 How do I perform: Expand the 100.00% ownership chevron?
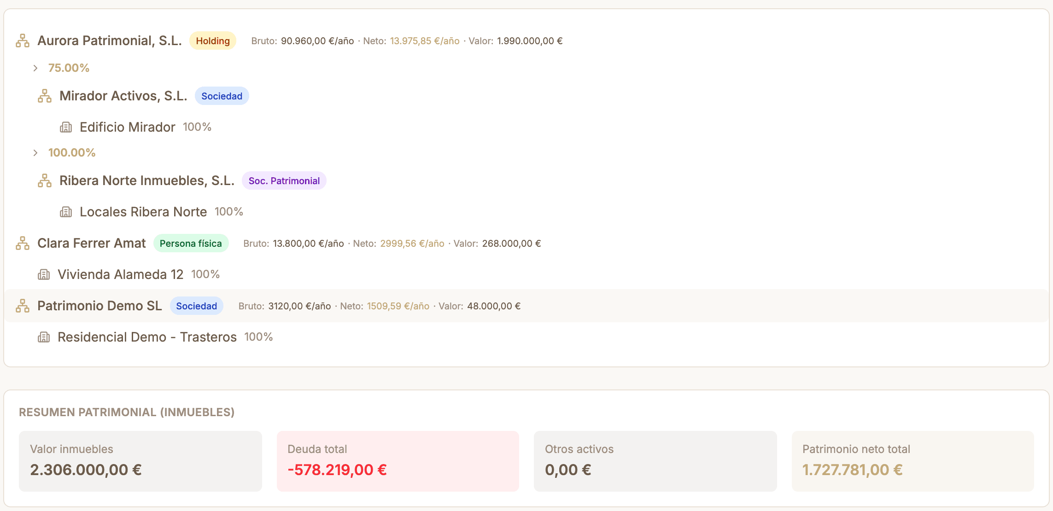point(35,153)
